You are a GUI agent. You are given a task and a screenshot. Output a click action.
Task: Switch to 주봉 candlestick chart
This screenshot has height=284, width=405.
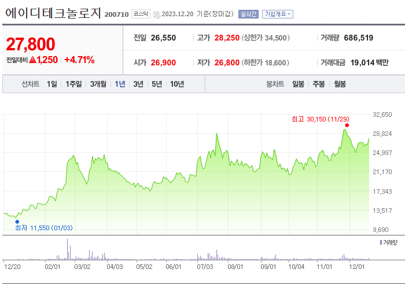click(x=319, y=84)
